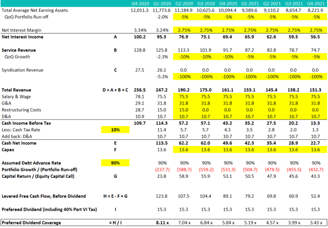
Task: Select the 8,221.9 net earning assets value
Action: 315,10
